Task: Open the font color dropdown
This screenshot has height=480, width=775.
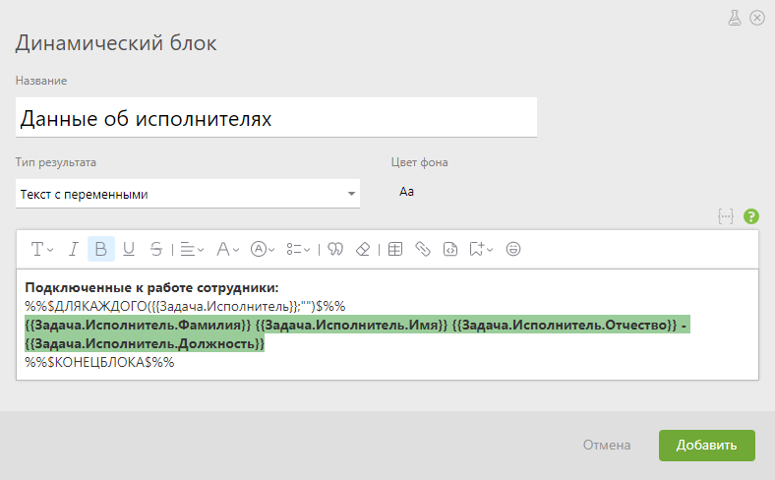Action: [227, 249]
